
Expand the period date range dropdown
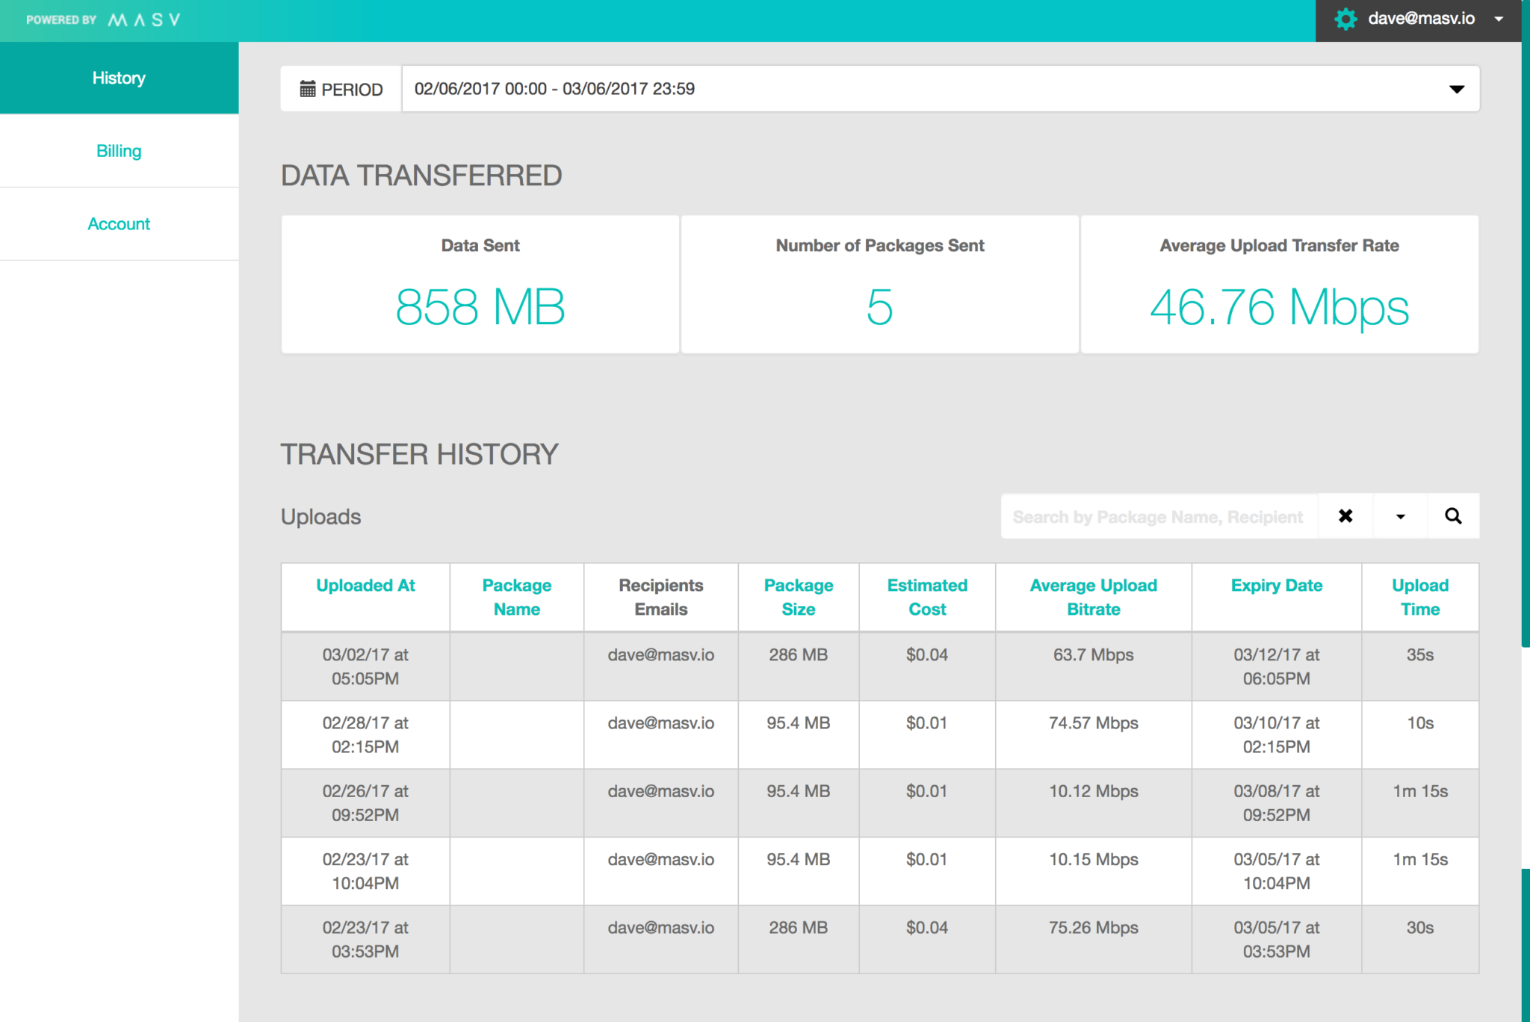(1456, 89)
